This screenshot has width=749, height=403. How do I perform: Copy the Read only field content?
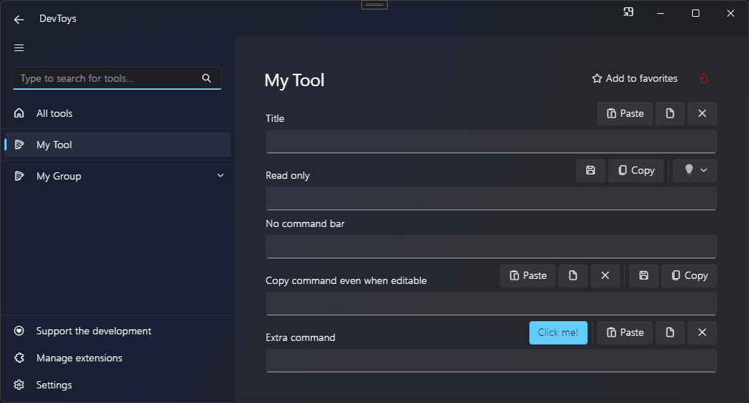tap(636, 170)
